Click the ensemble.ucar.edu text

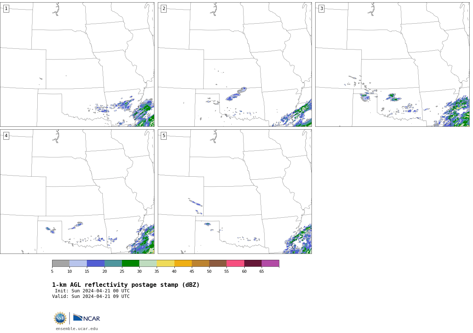(x=77, y=329)
